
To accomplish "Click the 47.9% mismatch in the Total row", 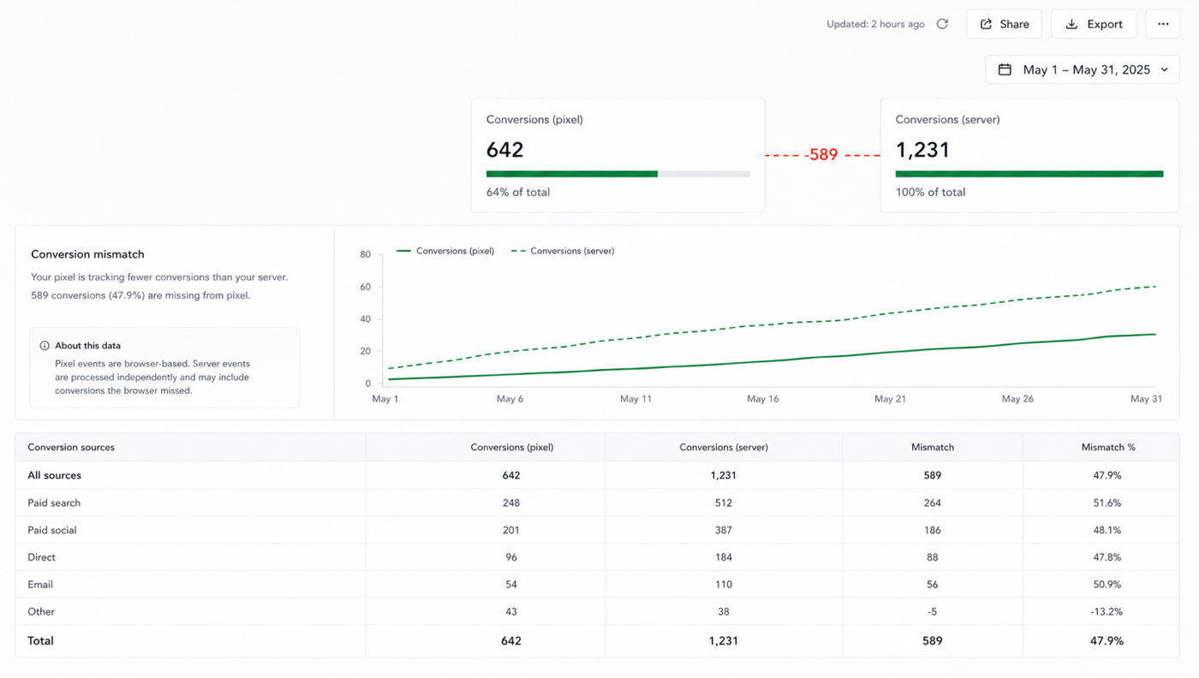I will tap(1107, 640).
